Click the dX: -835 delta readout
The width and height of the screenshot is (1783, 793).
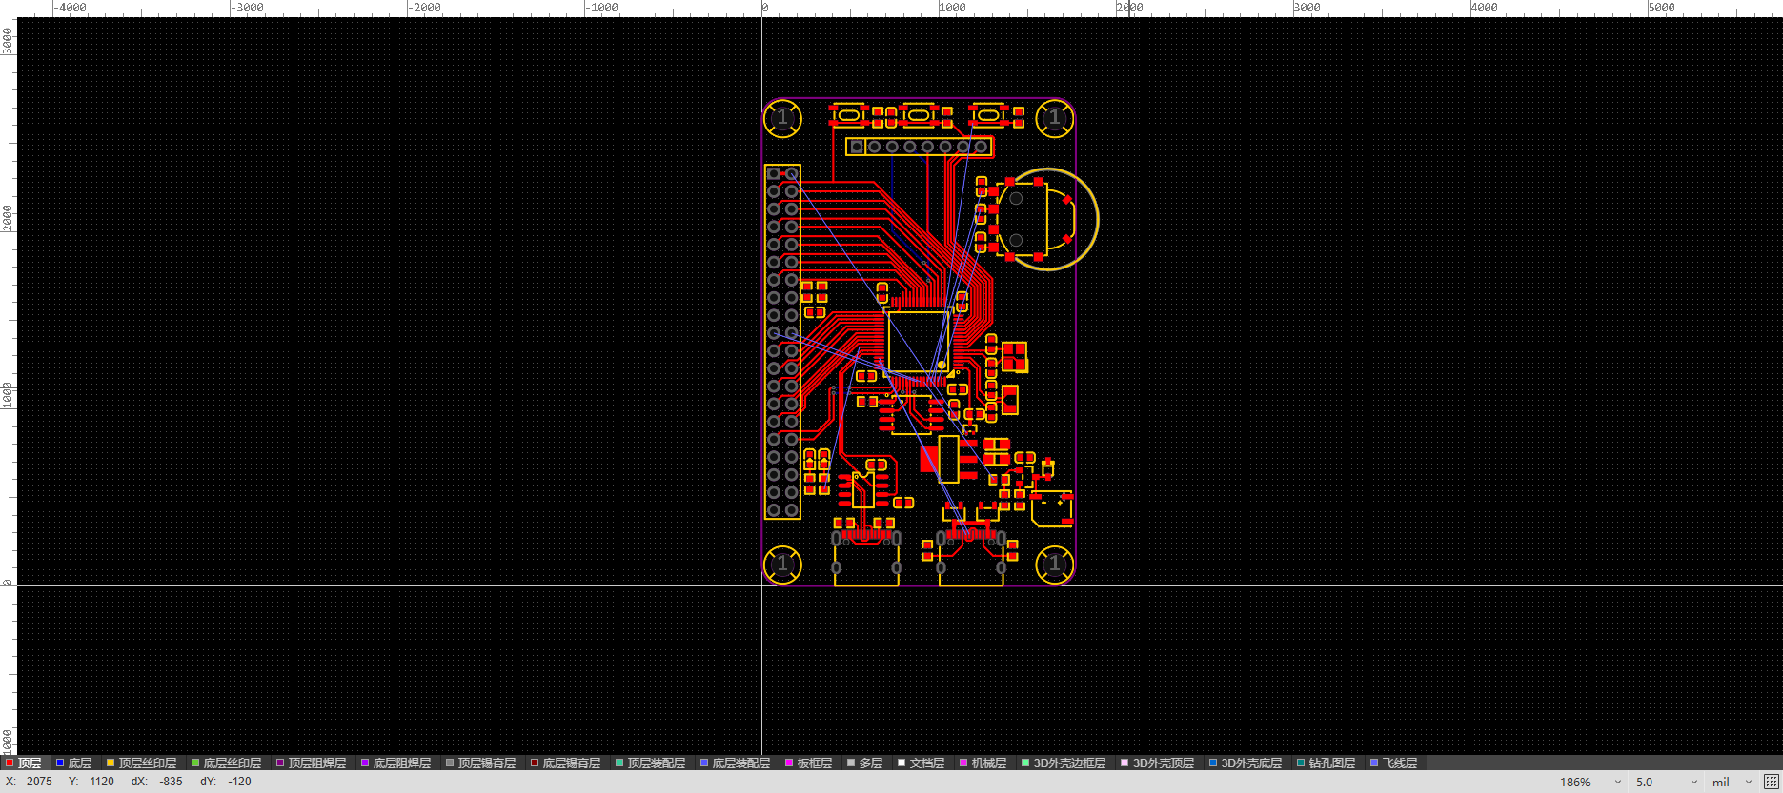point(156,782)
